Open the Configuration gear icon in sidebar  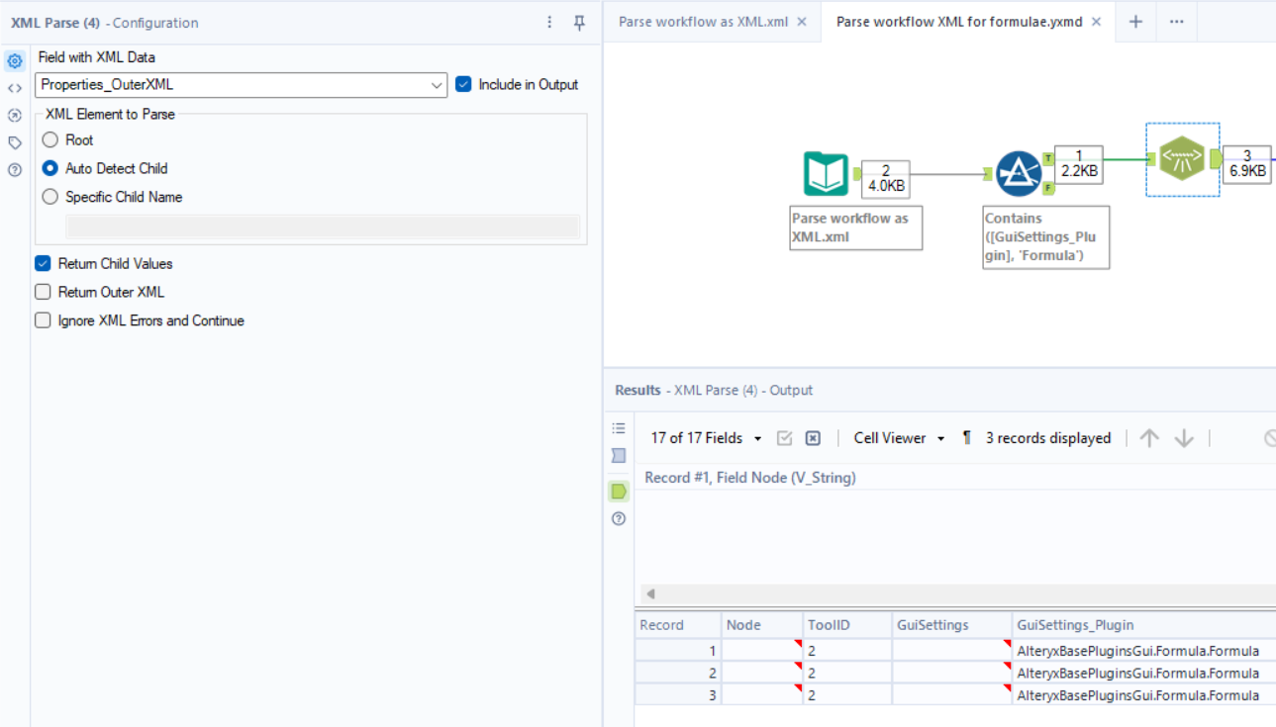coord(14,60)
